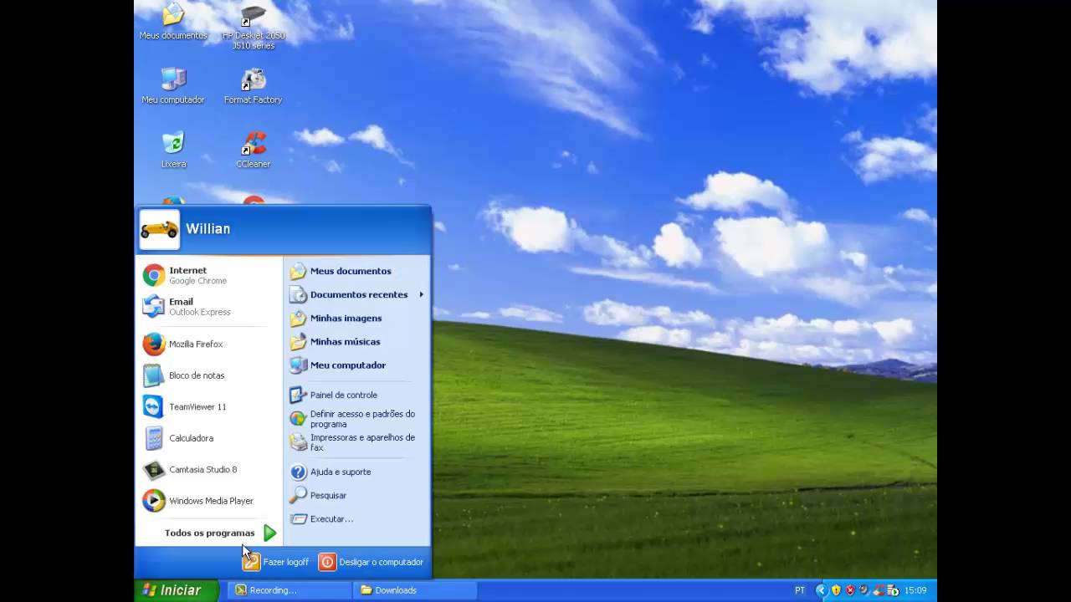Launch TeamViewer 11
This screenshot has width=1071, height=602.
(x=209, y=406)
